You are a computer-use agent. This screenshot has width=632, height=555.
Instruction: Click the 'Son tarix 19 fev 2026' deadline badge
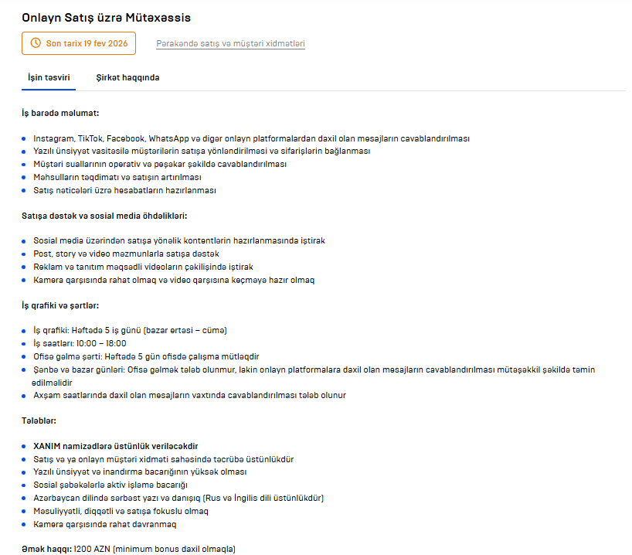click(79, 43)
